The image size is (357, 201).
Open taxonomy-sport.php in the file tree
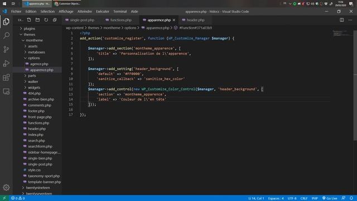(x=44, y=176)
